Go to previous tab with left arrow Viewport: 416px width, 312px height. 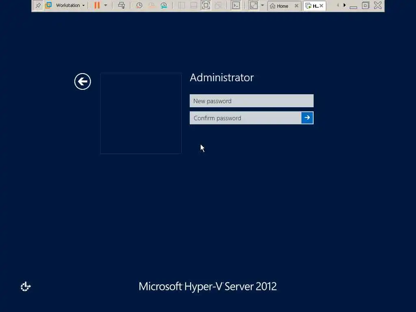coord(338,5)
